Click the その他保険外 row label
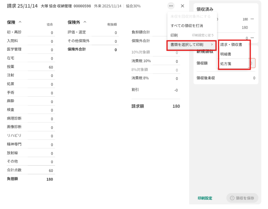 point(79,41)
